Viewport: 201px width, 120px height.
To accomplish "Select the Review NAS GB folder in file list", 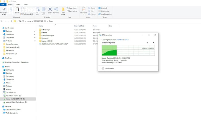I will pos(47,41).
